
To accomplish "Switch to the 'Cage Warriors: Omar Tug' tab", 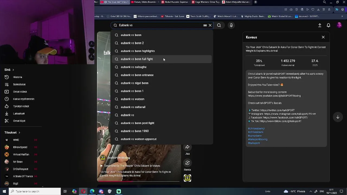I will click(x=205, y=2).
